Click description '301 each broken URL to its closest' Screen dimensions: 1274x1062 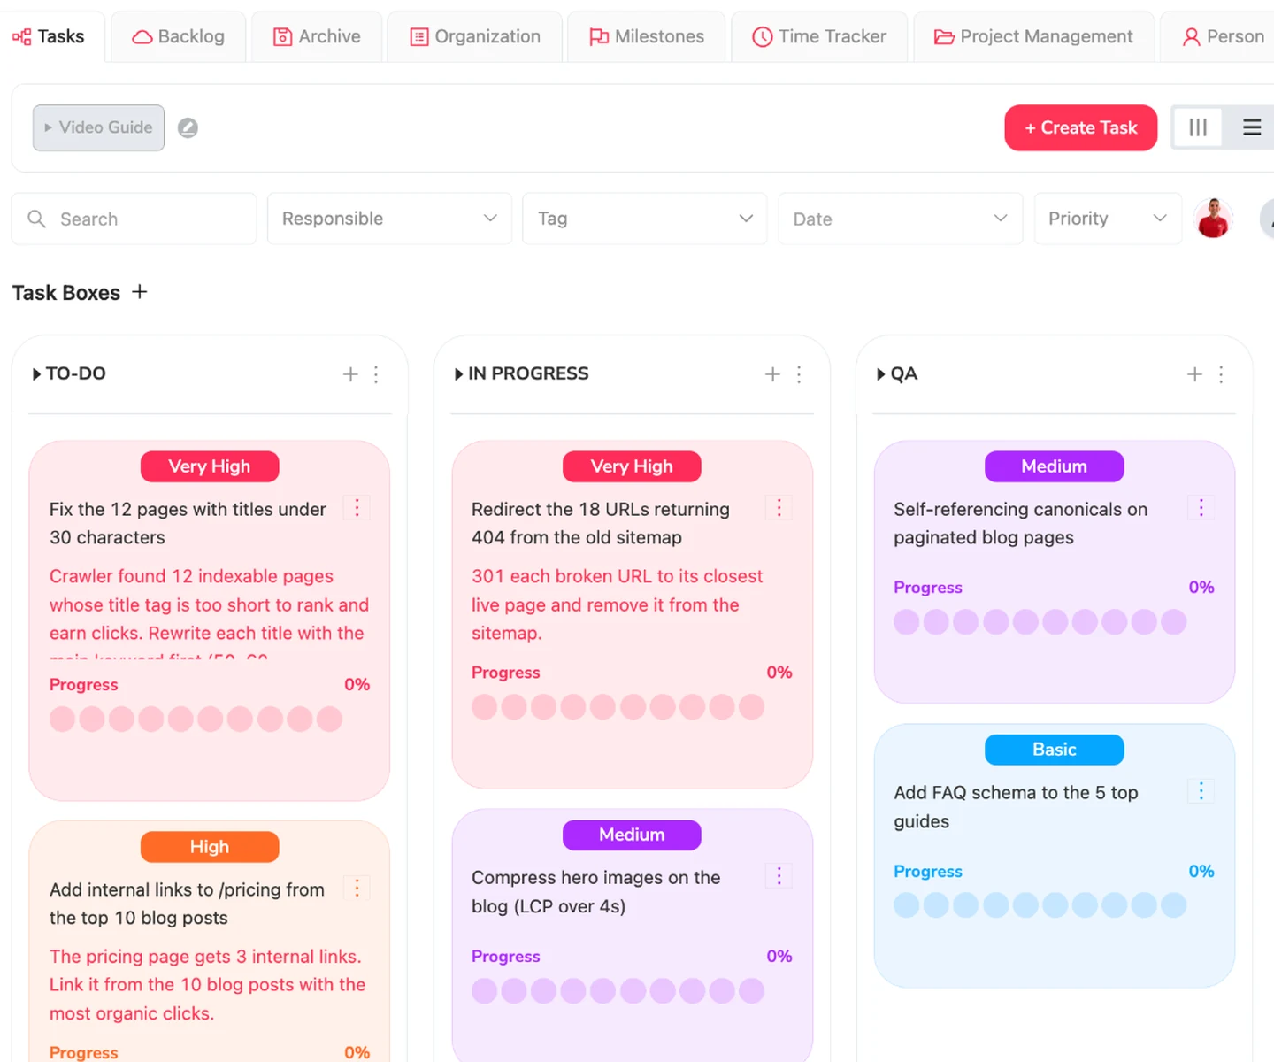tap(617, 604)
